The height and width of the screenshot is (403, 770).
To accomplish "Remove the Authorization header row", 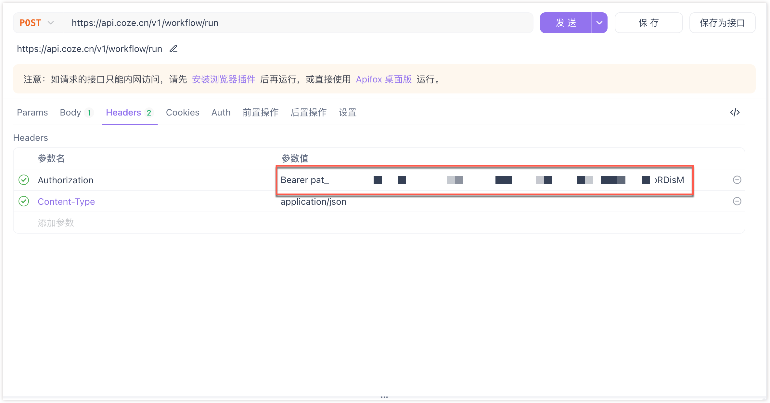I will pyautogui.click(x=737, y=180).
